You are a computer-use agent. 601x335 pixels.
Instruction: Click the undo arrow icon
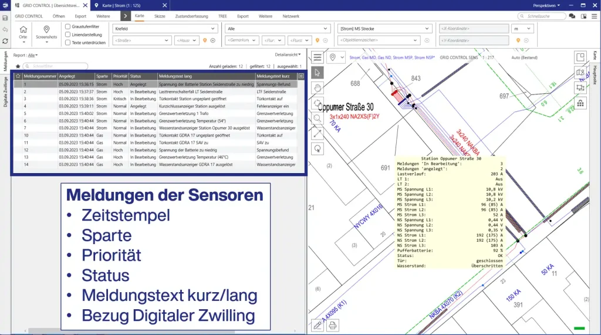[5, 29]
